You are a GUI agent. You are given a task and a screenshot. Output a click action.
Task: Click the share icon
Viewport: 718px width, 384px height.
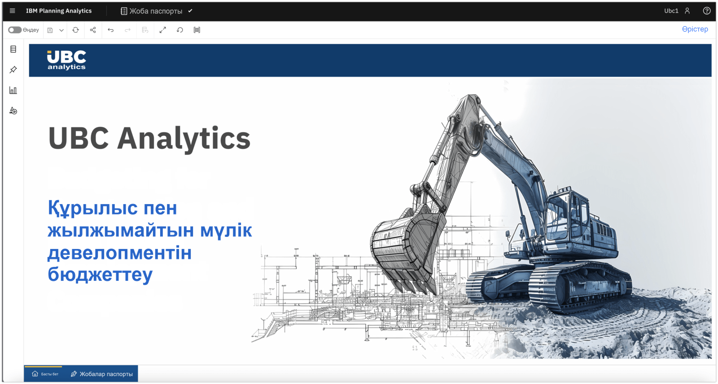(x=93, y=30)
